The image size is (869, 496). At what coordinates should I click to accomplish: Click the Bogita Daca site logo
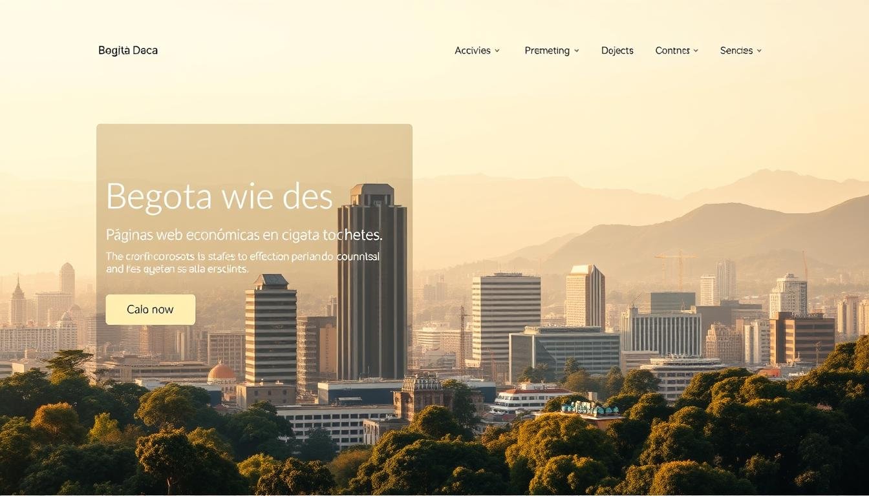(127, 50)
